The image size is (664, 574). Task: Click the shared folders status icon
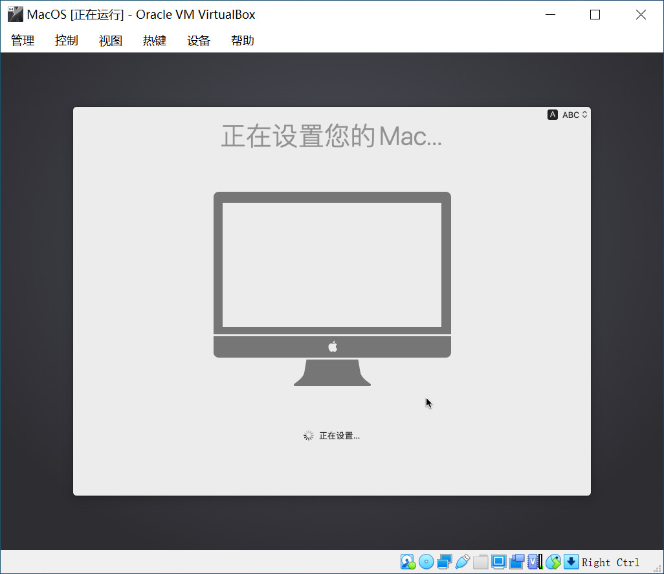point(481,562)
